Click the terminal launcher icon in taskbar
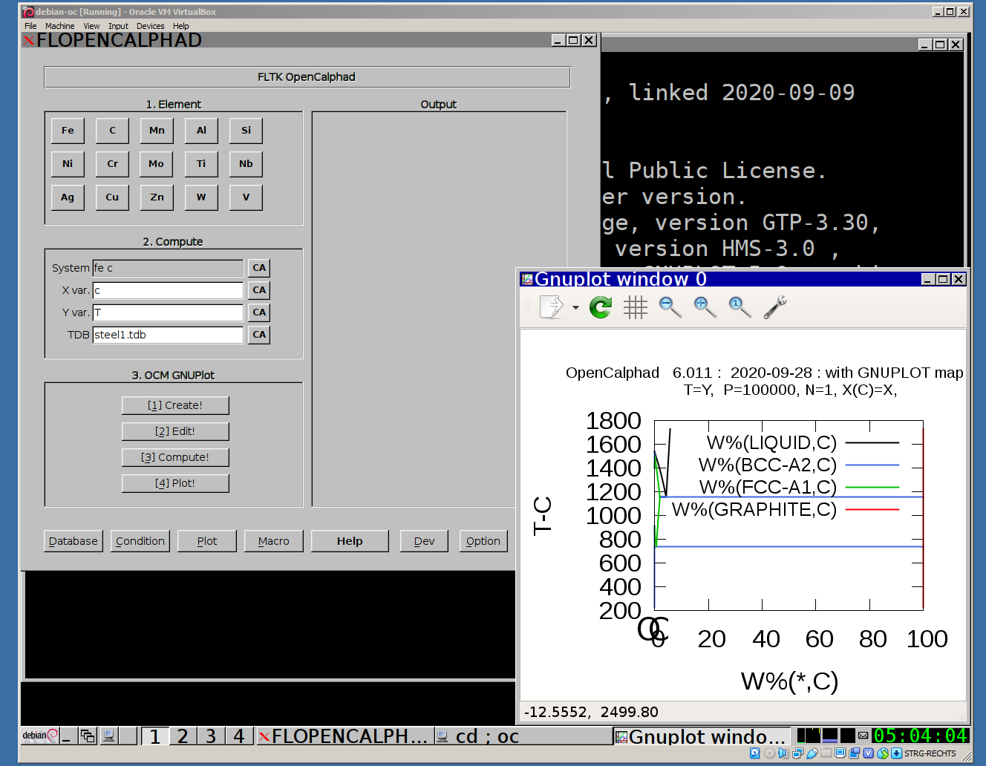This screenshot has width=986, height=766. tap(109, 736)
